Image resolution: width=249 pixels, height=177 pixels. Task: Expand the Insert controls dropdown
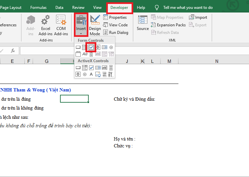[81, 33]
